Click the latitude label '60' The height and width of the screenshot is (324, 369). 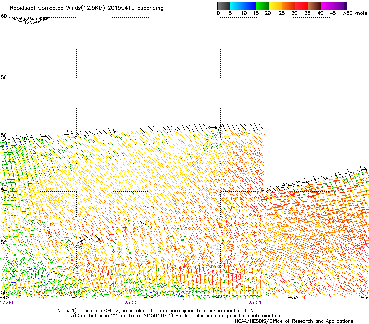[x=4, y=16]
